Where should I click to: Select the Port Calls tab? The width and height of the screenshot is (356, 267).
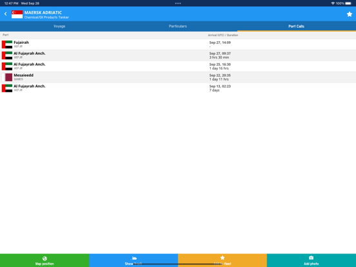pos(296,26)
